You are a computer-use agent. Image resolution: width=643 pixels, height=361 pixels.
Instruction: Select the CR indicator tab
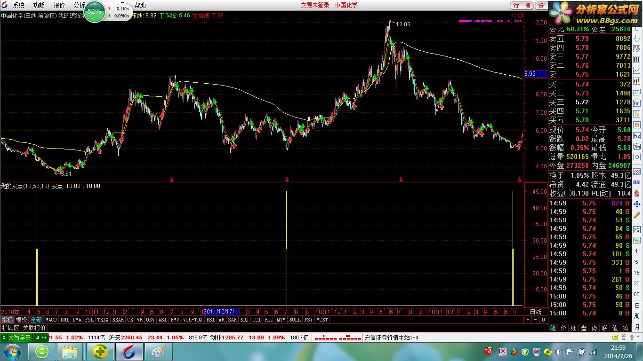tap(130, 320)
